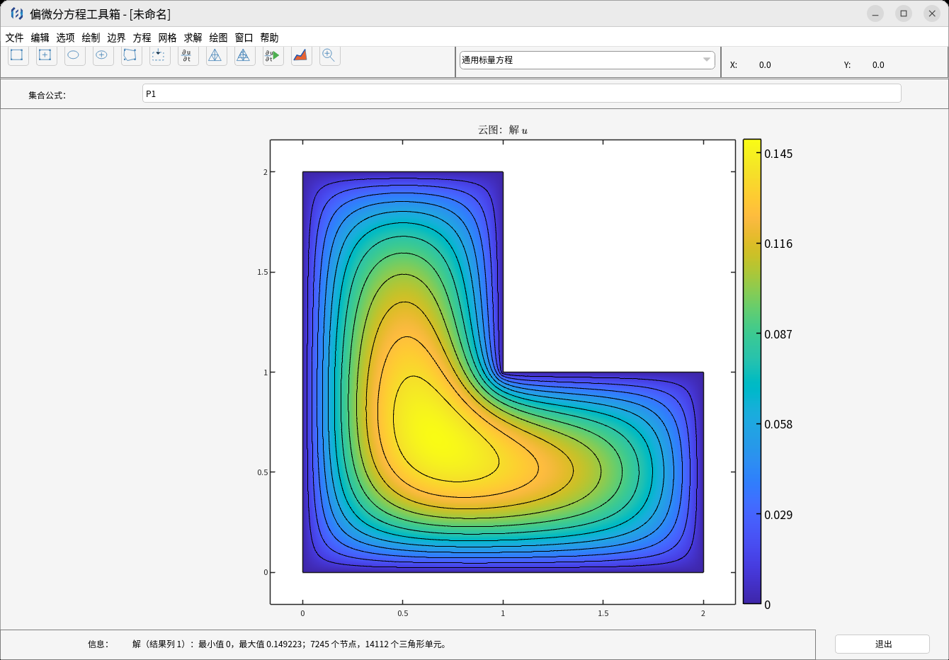Click the 集合公式 label
The width and height of the screenshot is (949, 660).
coord(47,95)
